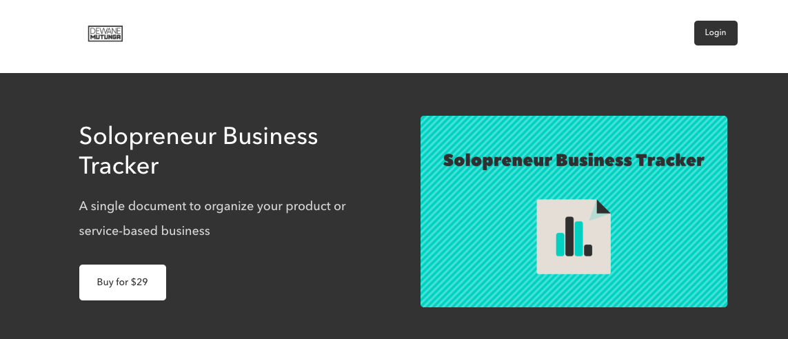Click the word Tracker in left heading
The image size is (788, 339).
tap(119, 166)
